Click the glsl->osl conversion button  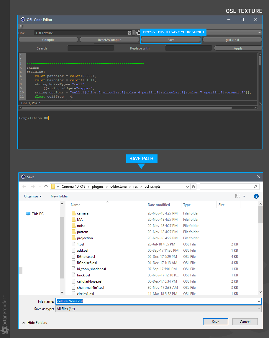pyautogui.click(x=232, y=40)
